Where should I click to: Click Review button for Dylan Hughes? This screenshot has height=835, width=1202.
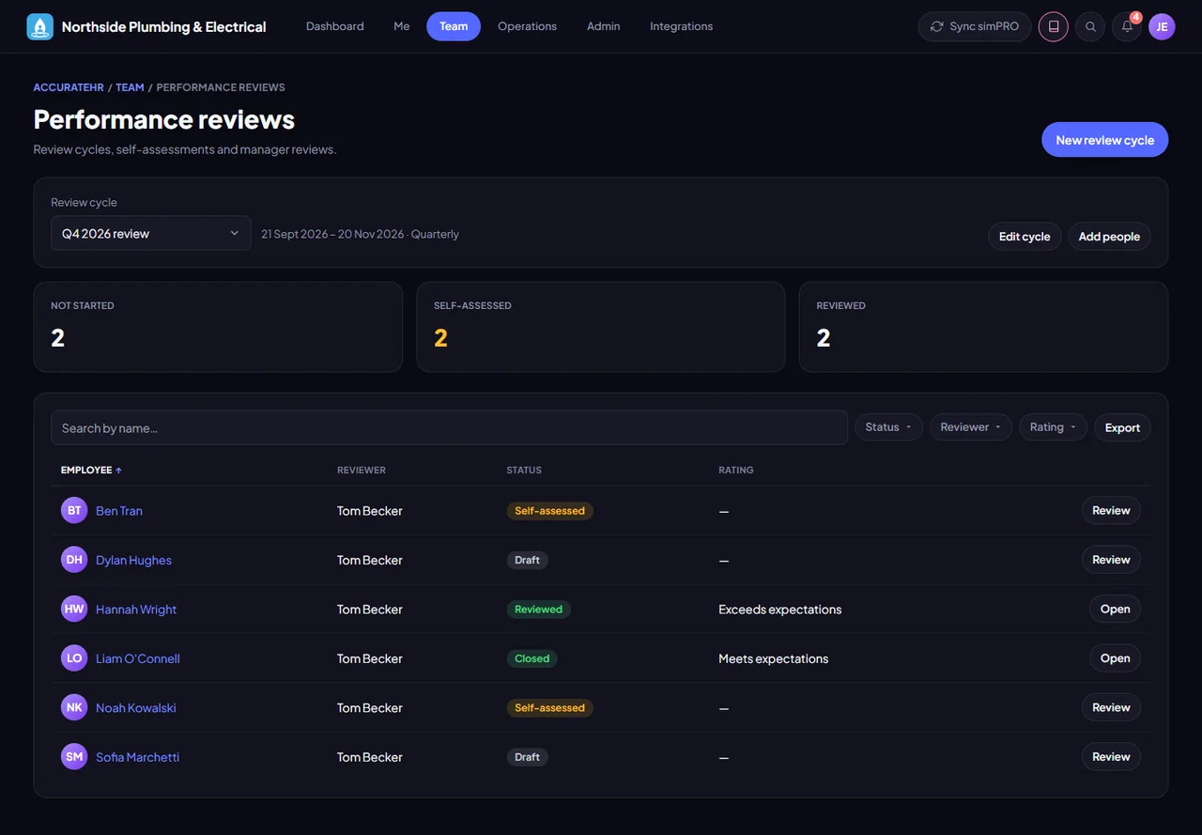(1111, 560)
